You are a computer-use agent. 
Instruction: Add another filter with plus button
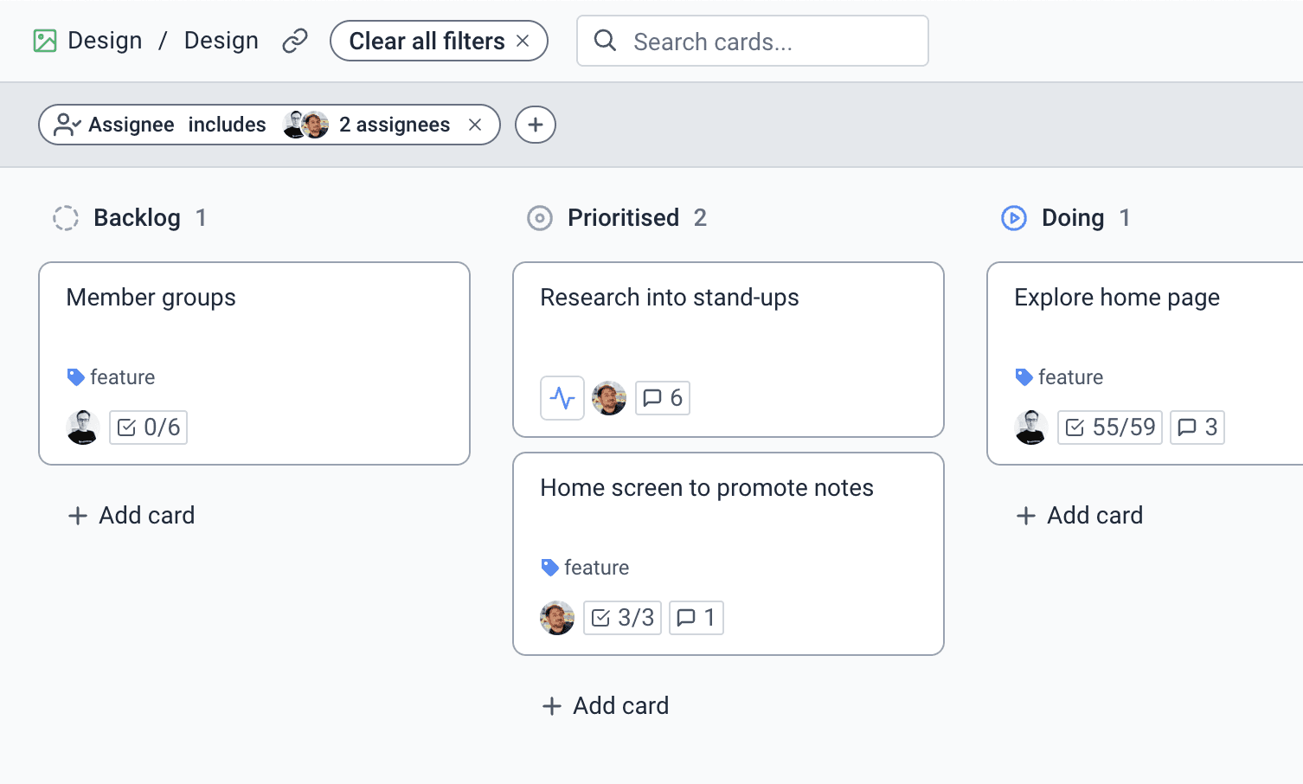point(536,125)
